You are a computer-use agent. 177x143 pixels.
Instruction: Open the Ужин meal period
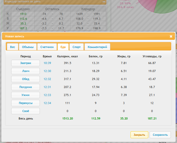coord(26,95)
